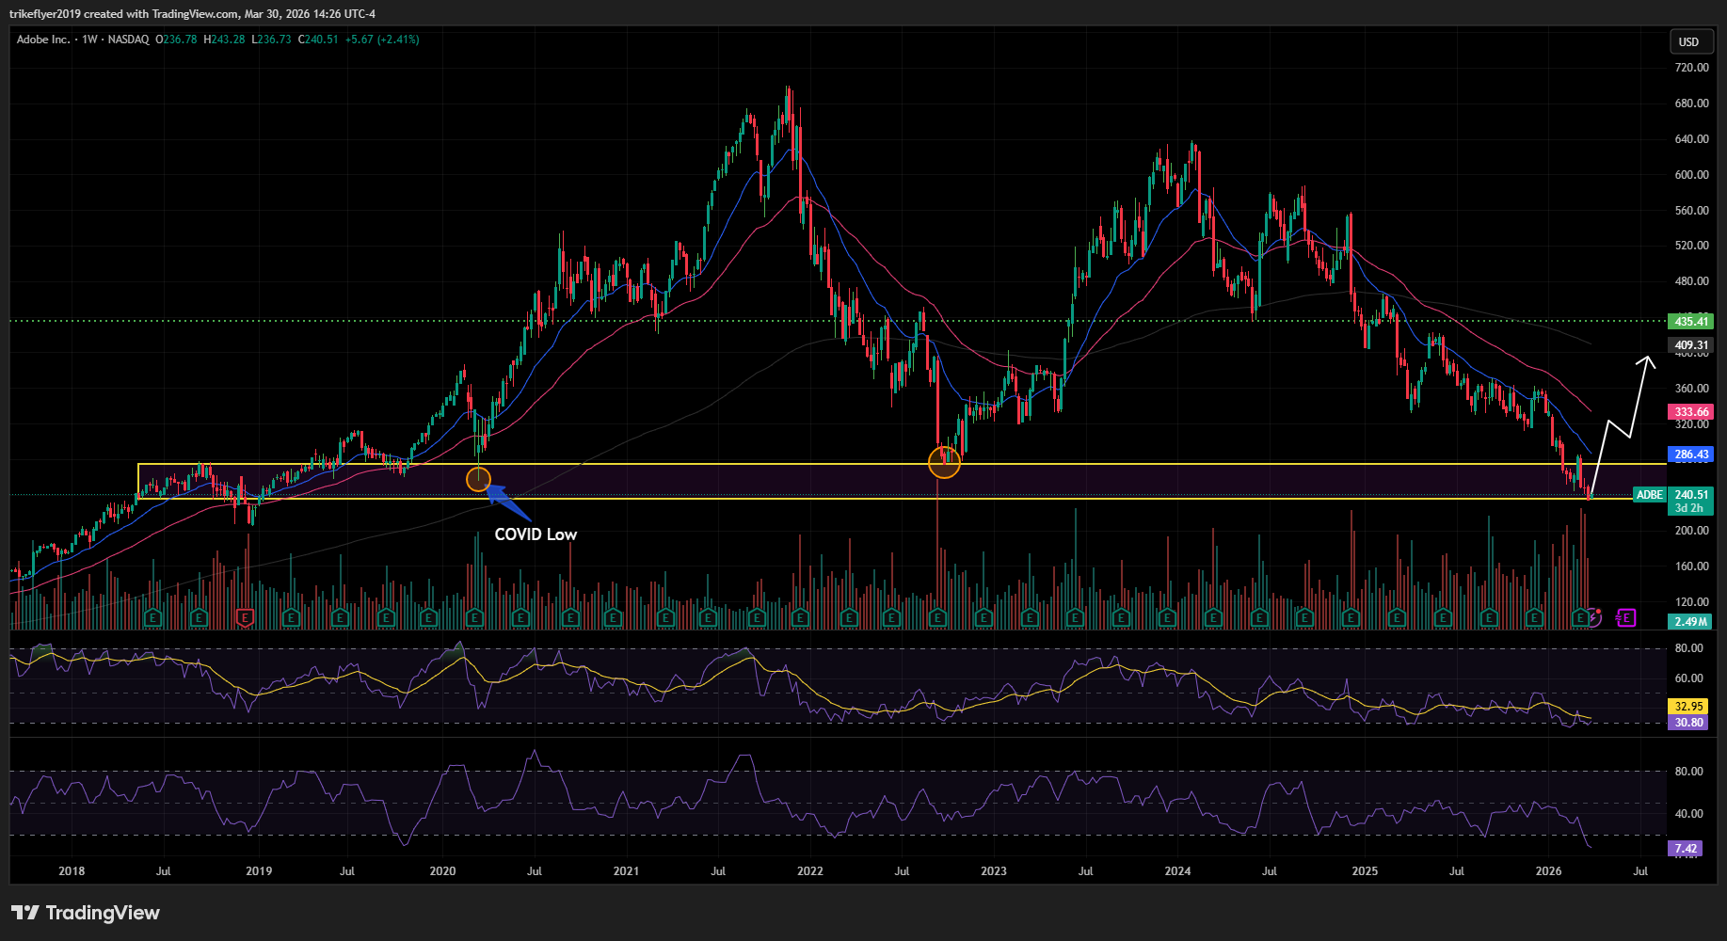Click the 200.00 price scale label
This screenshot has width=1727, height=941.
tap(1691, 531)
